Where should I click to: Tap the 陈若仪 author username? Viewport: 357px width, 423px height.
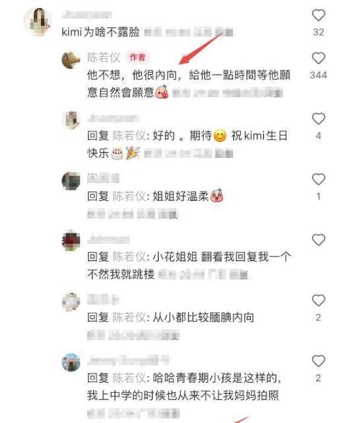click(x=104, y=58)
